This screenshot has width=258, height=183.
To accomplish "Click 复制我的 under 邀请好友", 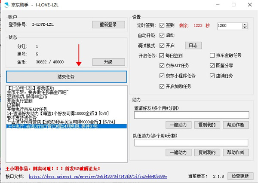I will coord(207,125).
